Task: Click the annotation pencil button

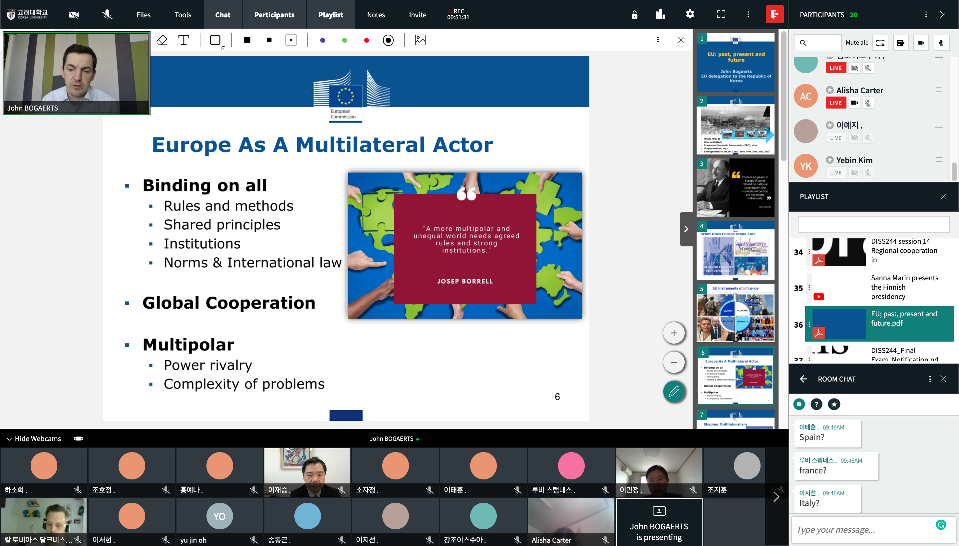Action: click(674, 392)
